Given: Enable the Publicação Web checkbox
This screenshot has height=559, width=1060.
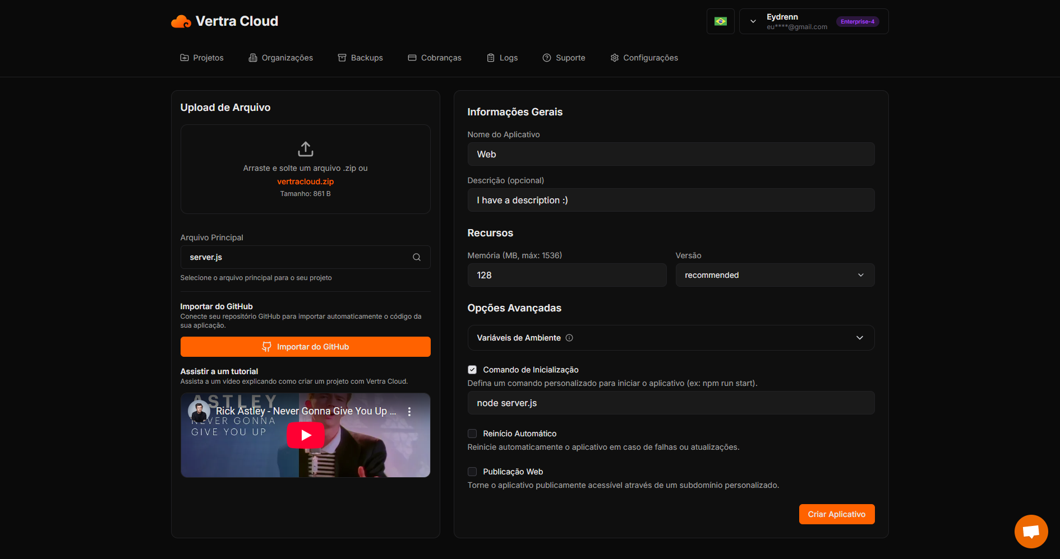Looking at the screenshot, I should [x=472, y=472].
